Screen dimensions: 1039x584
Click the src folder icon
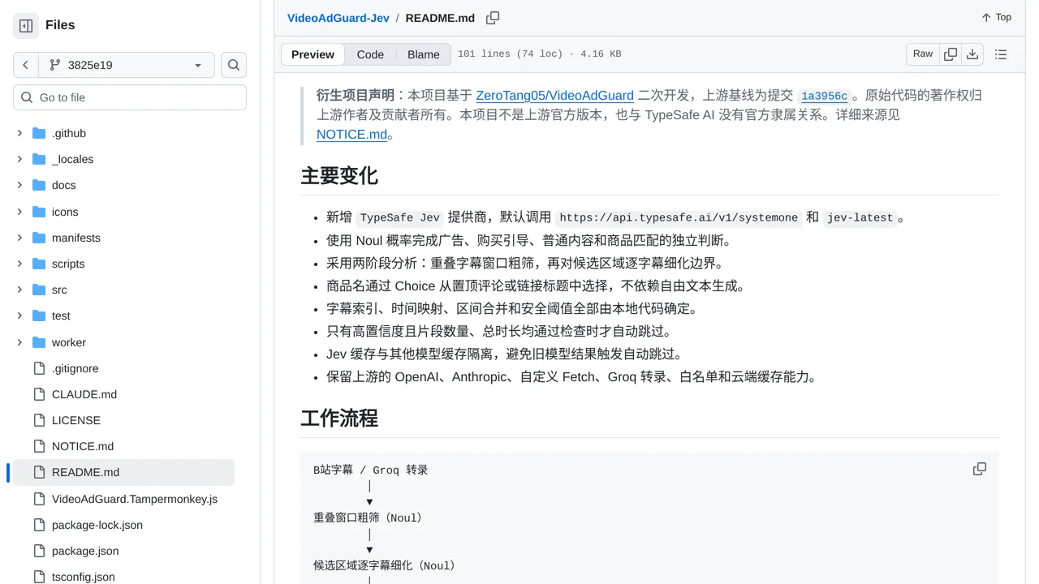coord(39,290)
